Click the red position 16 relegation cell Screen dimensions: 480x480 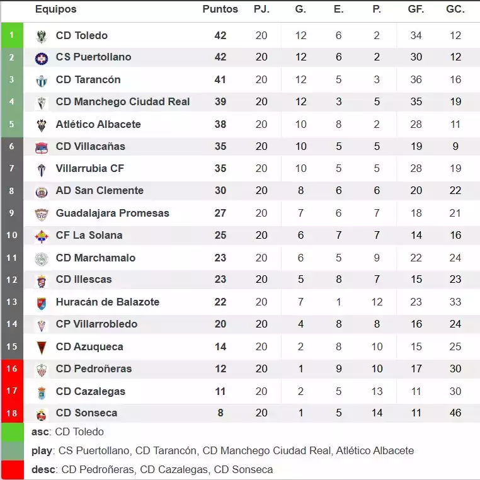coord(11,369)
